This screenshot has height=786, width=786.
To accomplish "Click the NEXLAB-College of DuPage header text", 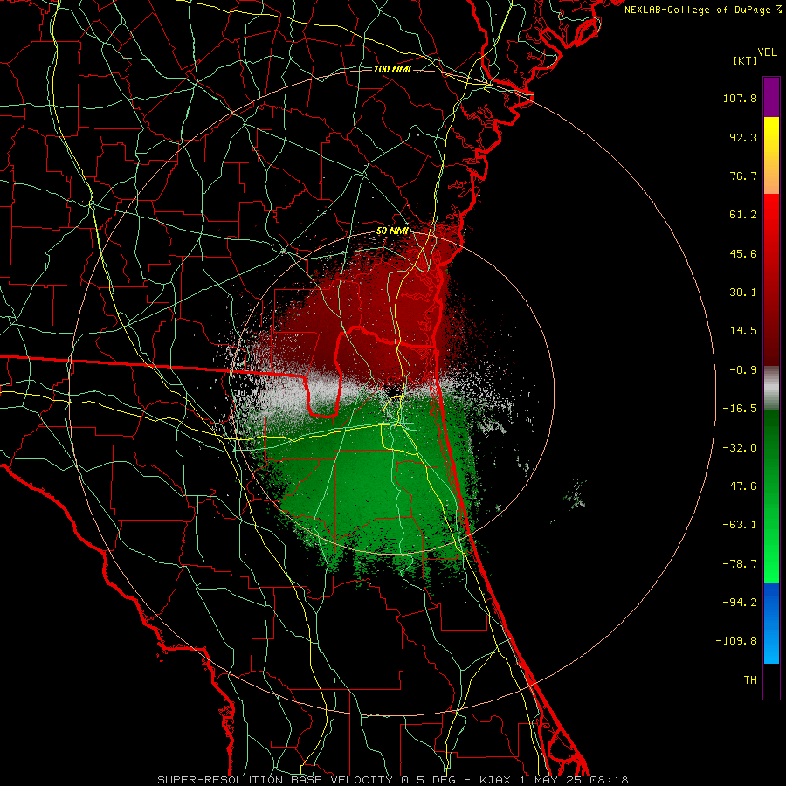I will tap(702, 10).
